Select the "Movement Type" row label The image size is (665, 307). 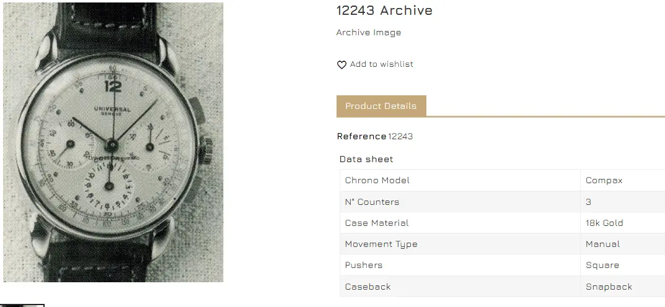coord(381,244)
